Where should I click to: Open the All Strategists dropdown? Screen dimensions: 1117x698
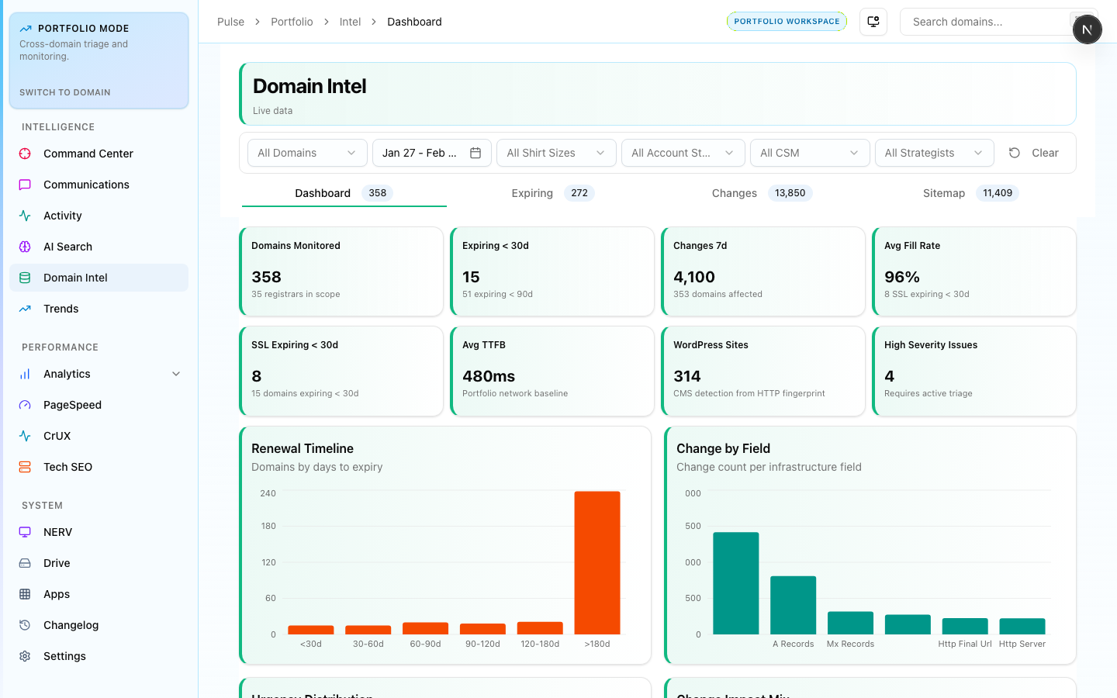tap(933, 153)
